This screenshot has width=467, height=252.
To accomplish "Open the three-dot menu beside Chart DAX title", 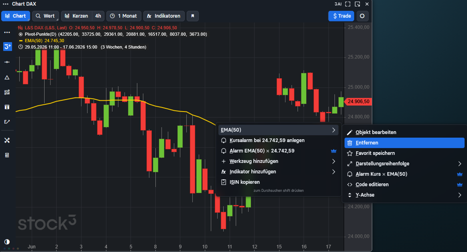I will 6,4.
